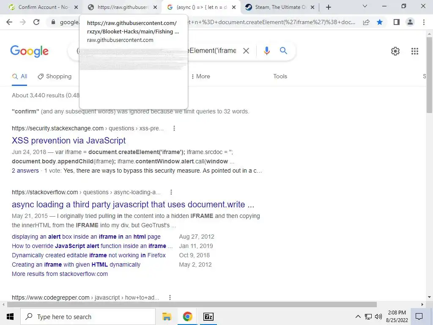The image size is (433, 325).
Task: Start voice search with microphone icon
Action: pyautogui.click(x=266, y=51)
